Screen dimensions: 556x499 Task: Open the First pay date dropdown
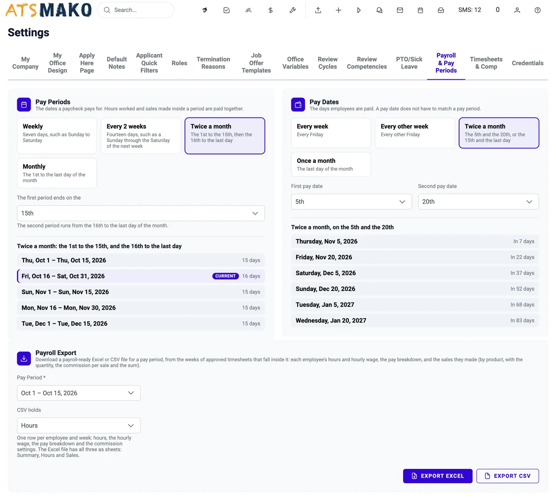tap(351, 202)
